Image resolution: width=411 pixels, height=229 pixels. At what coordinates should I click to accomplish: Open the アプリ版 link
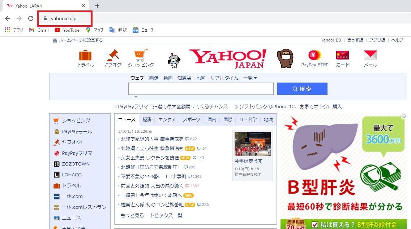tap(377, 40)
